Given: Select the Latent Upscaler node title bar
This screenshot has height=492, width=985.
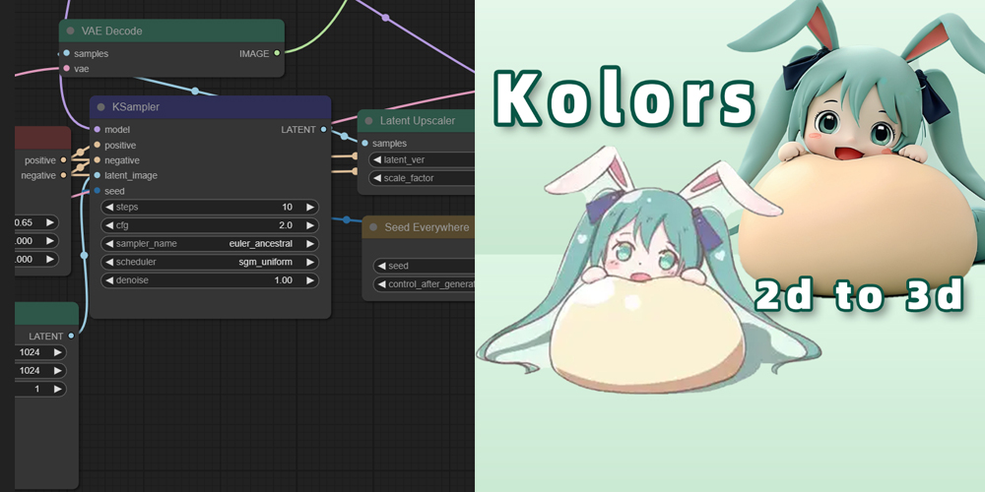Looking at the screenshot, I should click(416, 121).
